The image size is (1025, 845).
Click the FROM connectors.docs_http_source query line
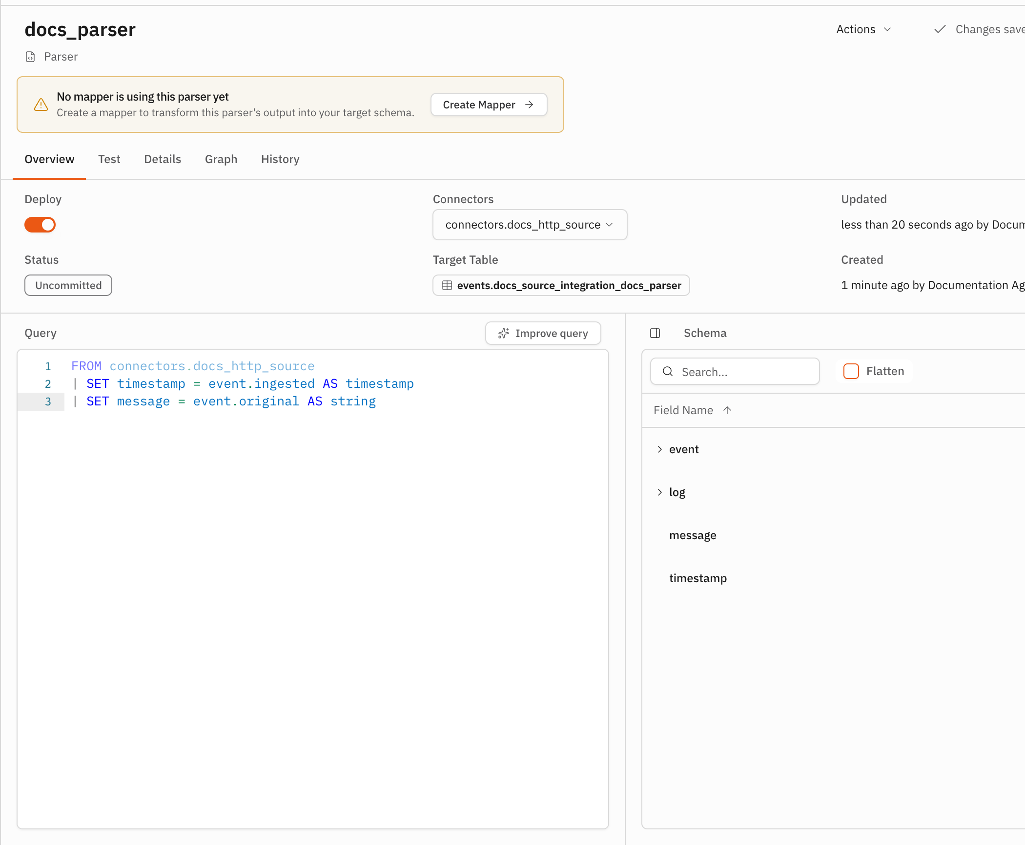click(x=193, y=366)
